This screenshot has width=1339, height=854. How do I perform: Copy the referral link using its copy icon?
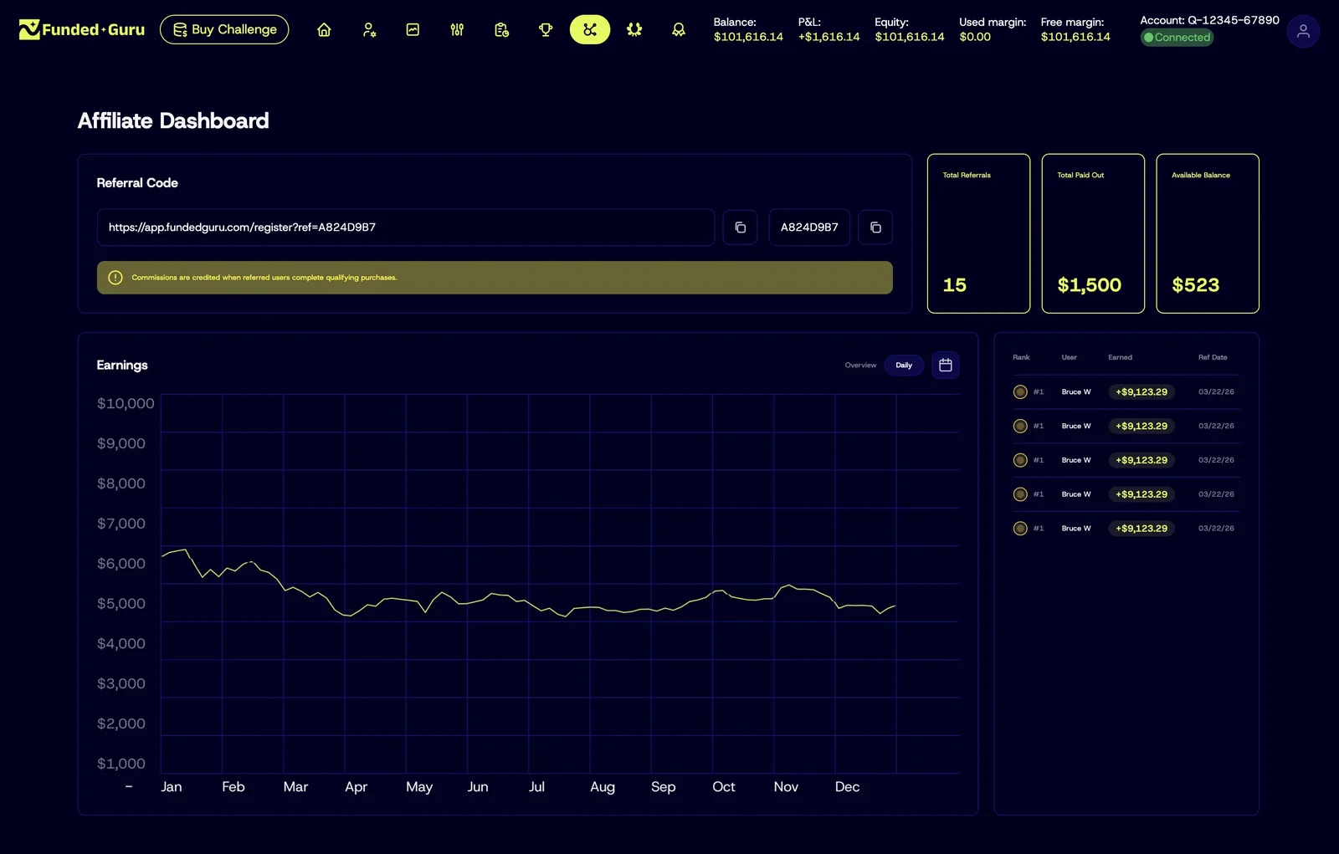(x=740, y=227)
